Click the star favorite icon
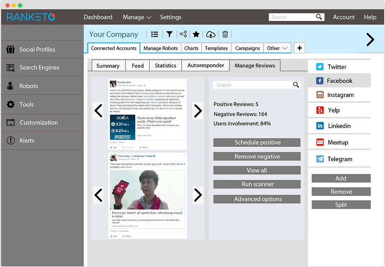 tap(196, 34)
